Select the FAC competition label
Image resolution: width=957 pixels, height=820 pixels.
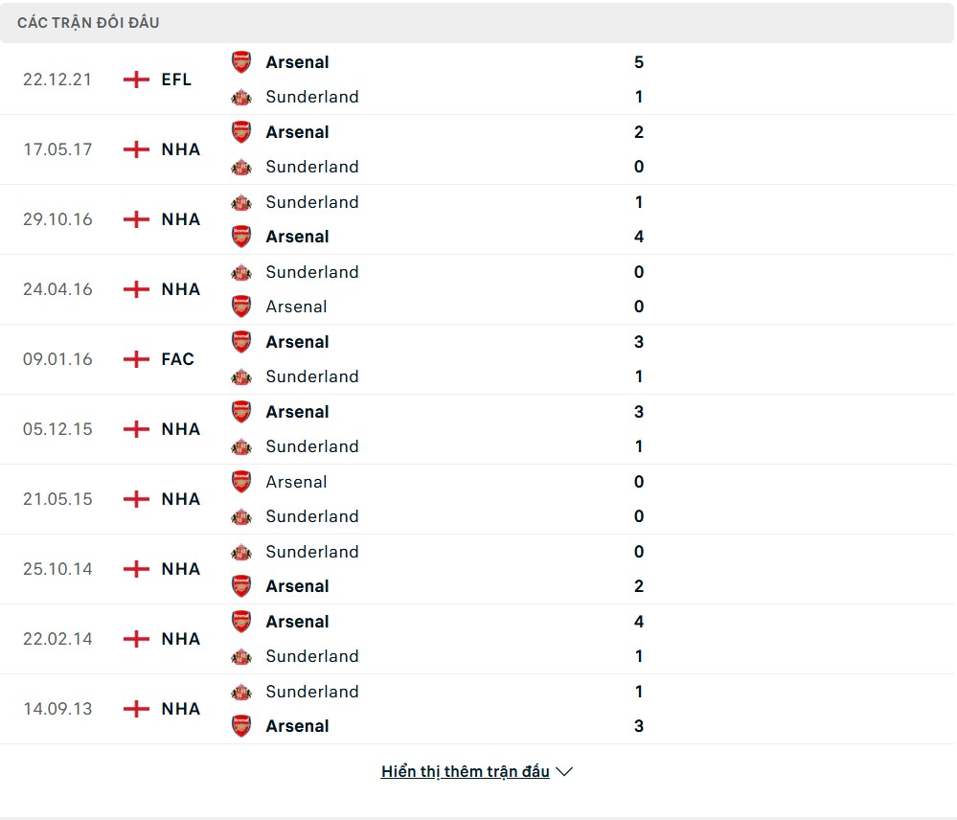point(177,359)
